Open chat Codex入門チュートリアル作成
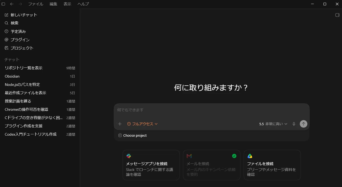This screenshot has height=187, width=342. click(40, 134)
